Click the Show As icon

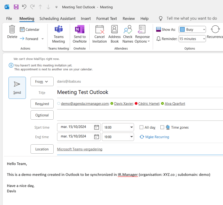[x=159, y=29]
